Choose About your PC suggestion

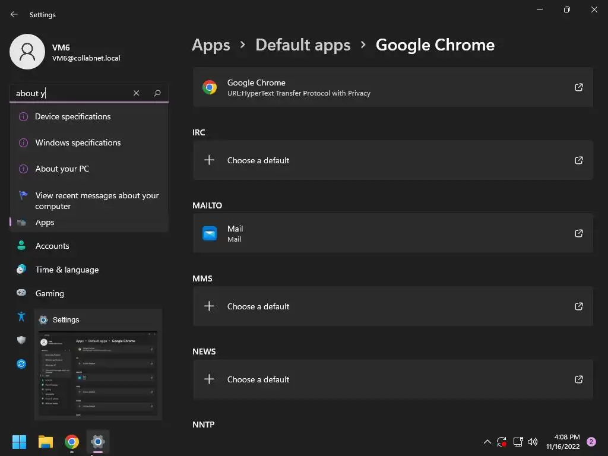click(62, 169)
